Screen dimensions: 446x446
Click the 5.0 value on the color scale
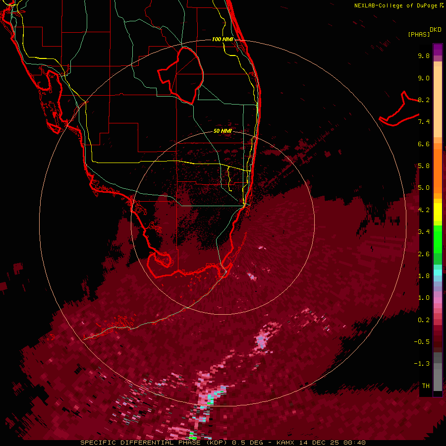pyautogui.click(x=424, y=188)
